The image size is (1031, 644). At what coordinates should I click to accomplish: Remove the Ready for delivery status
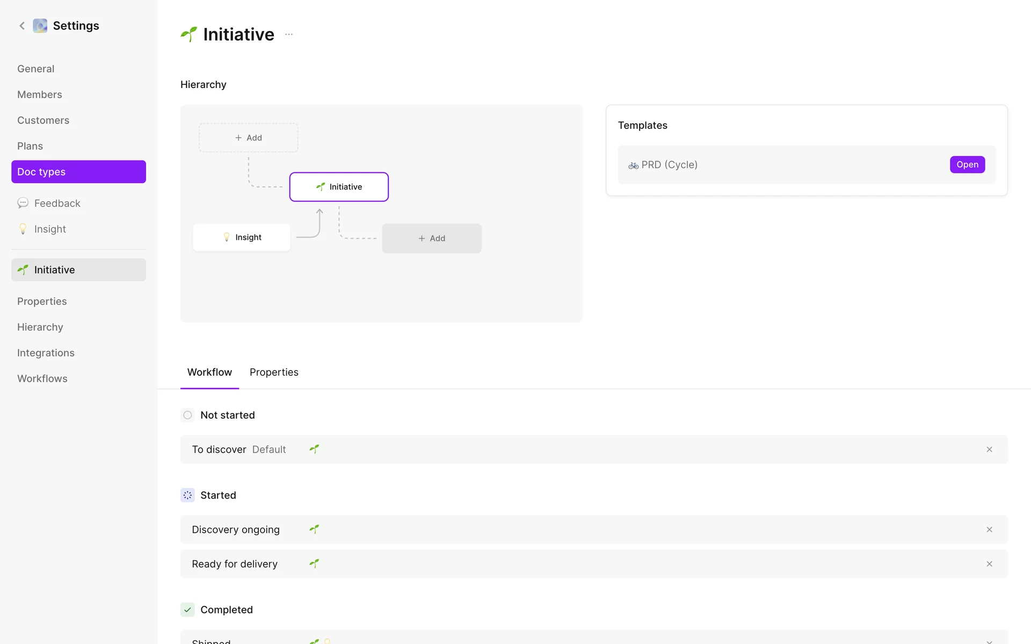coord(989,563)
